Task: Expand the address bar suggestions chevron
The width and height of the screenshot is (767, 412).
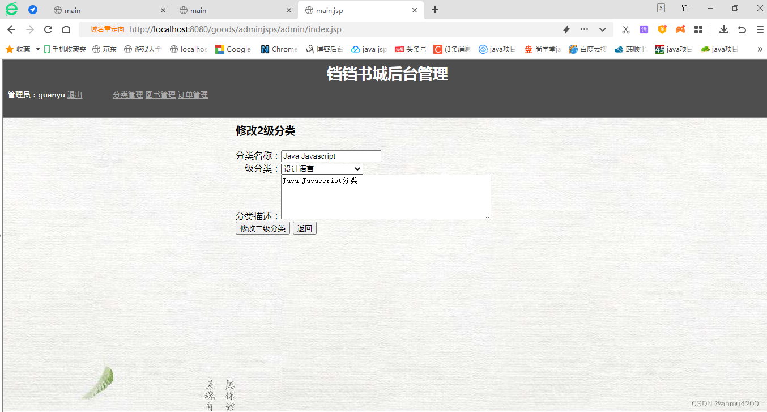Action: [x=602, y=29]
